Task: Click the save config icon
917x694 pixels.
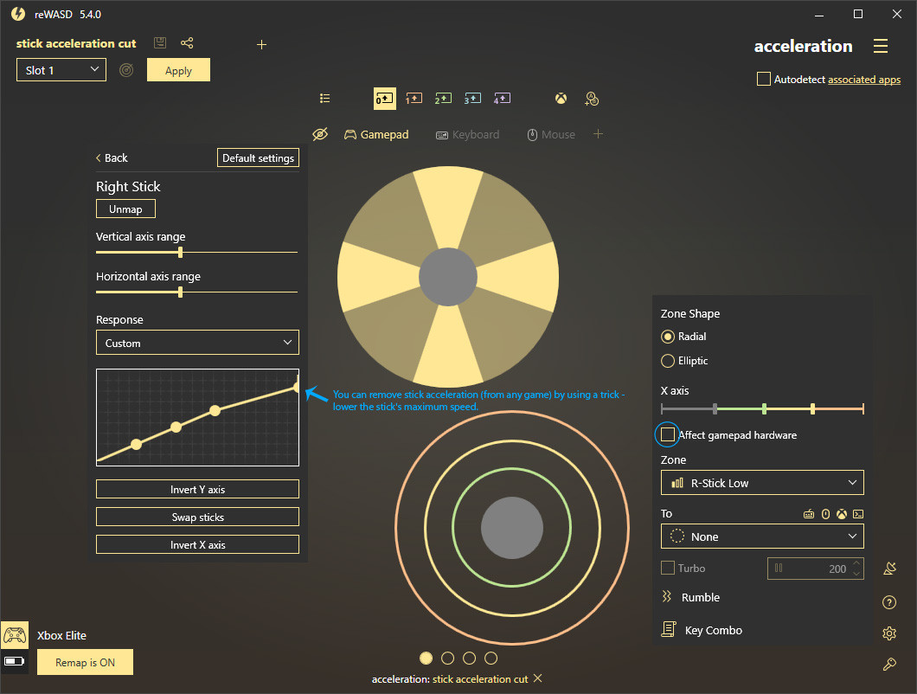Action: point(160,43)
